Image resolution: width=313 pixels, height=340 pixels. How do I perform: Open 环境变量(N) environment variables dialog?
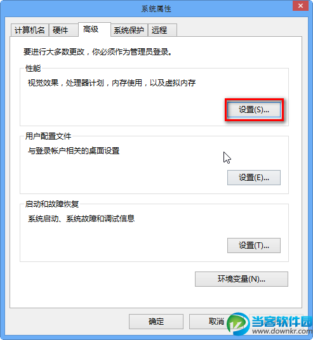(241, 279)
